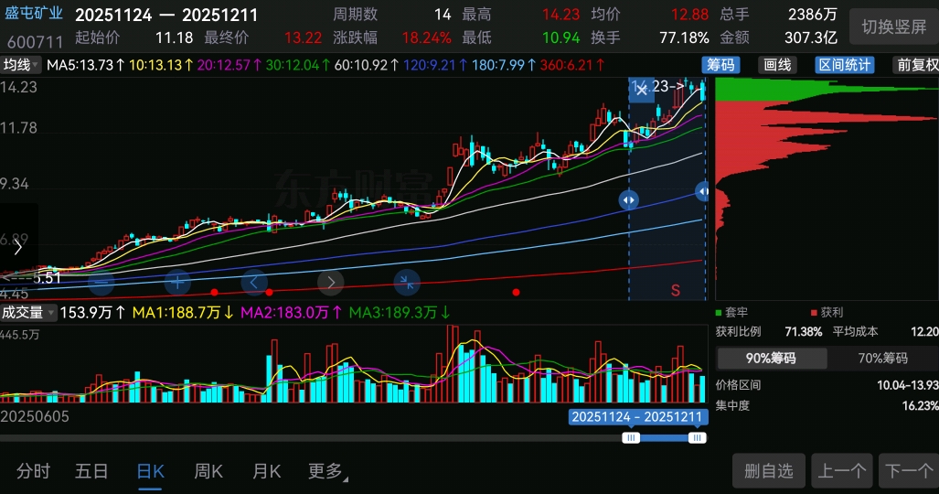Move chart left with back arrow icon
Image resolution: width=939 pixels, height=494 pixels.
pyautogui.click(x=254, y=282)
